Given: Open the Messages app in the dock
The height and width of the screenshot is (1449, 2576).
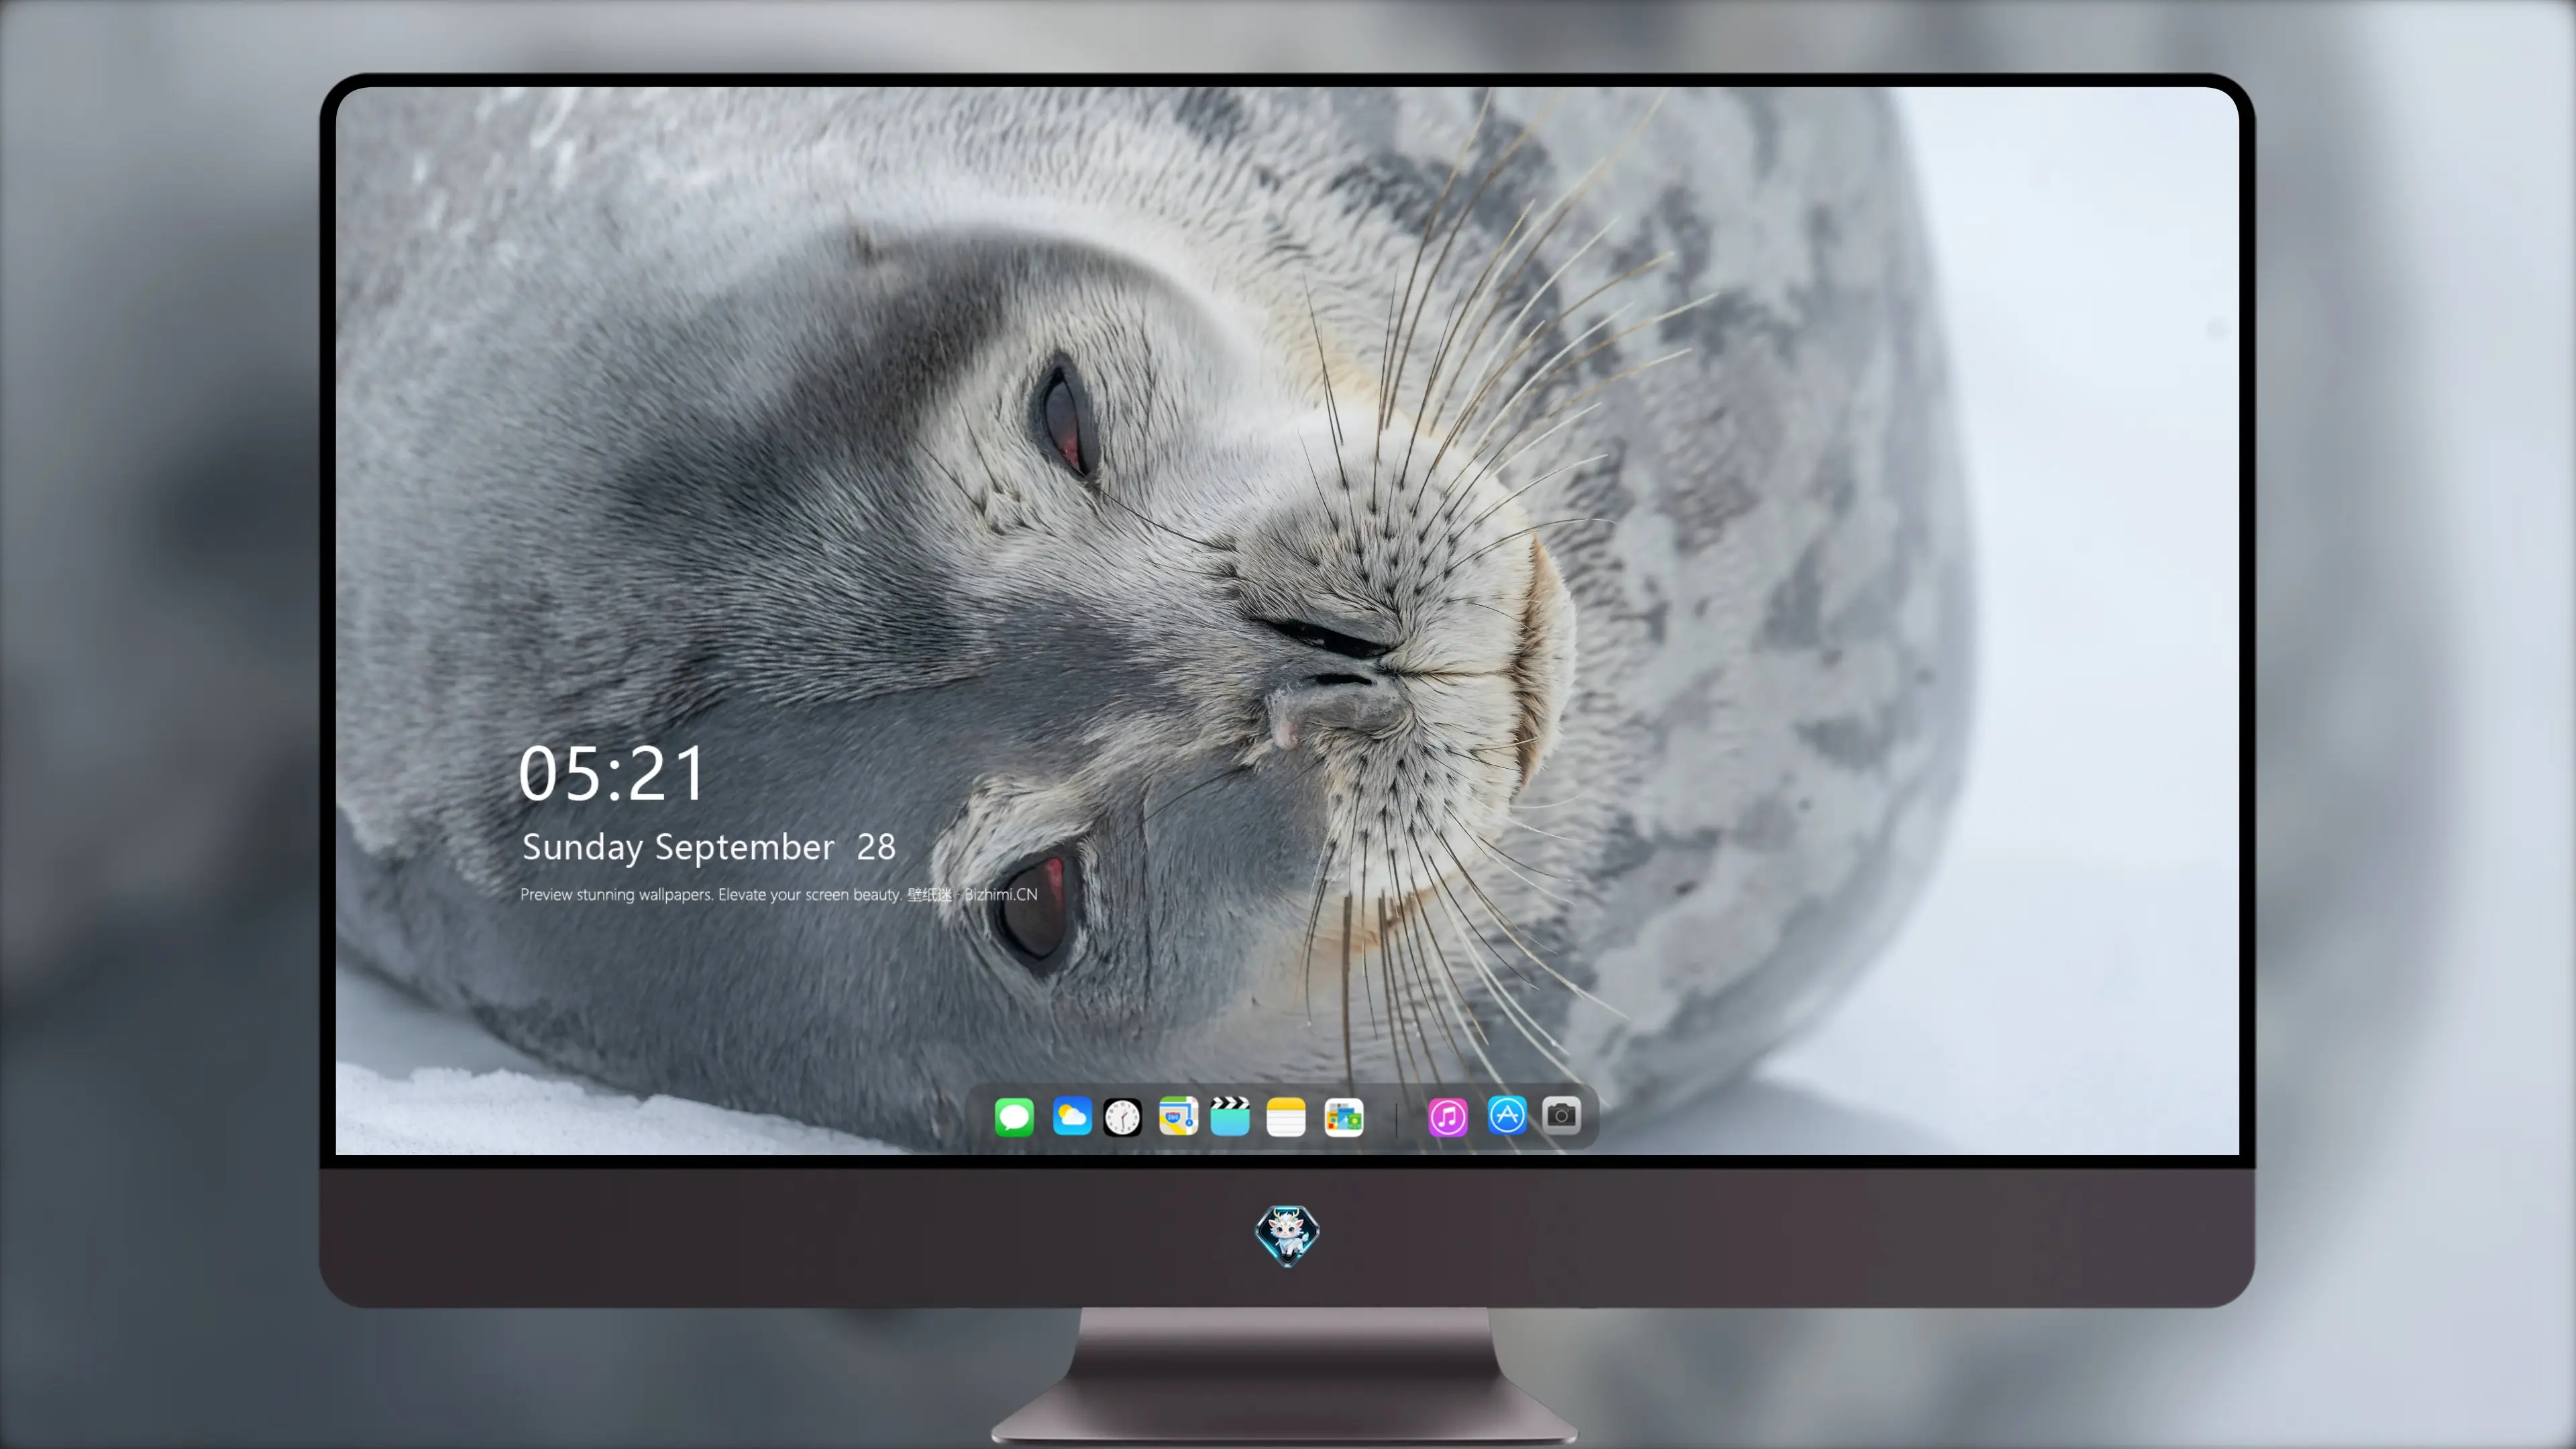Looking at the screenshot, I should (1014, 1117).
